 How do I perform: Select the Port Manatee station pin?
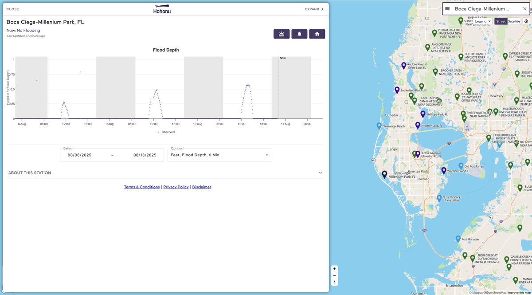[x=458, y=239]
